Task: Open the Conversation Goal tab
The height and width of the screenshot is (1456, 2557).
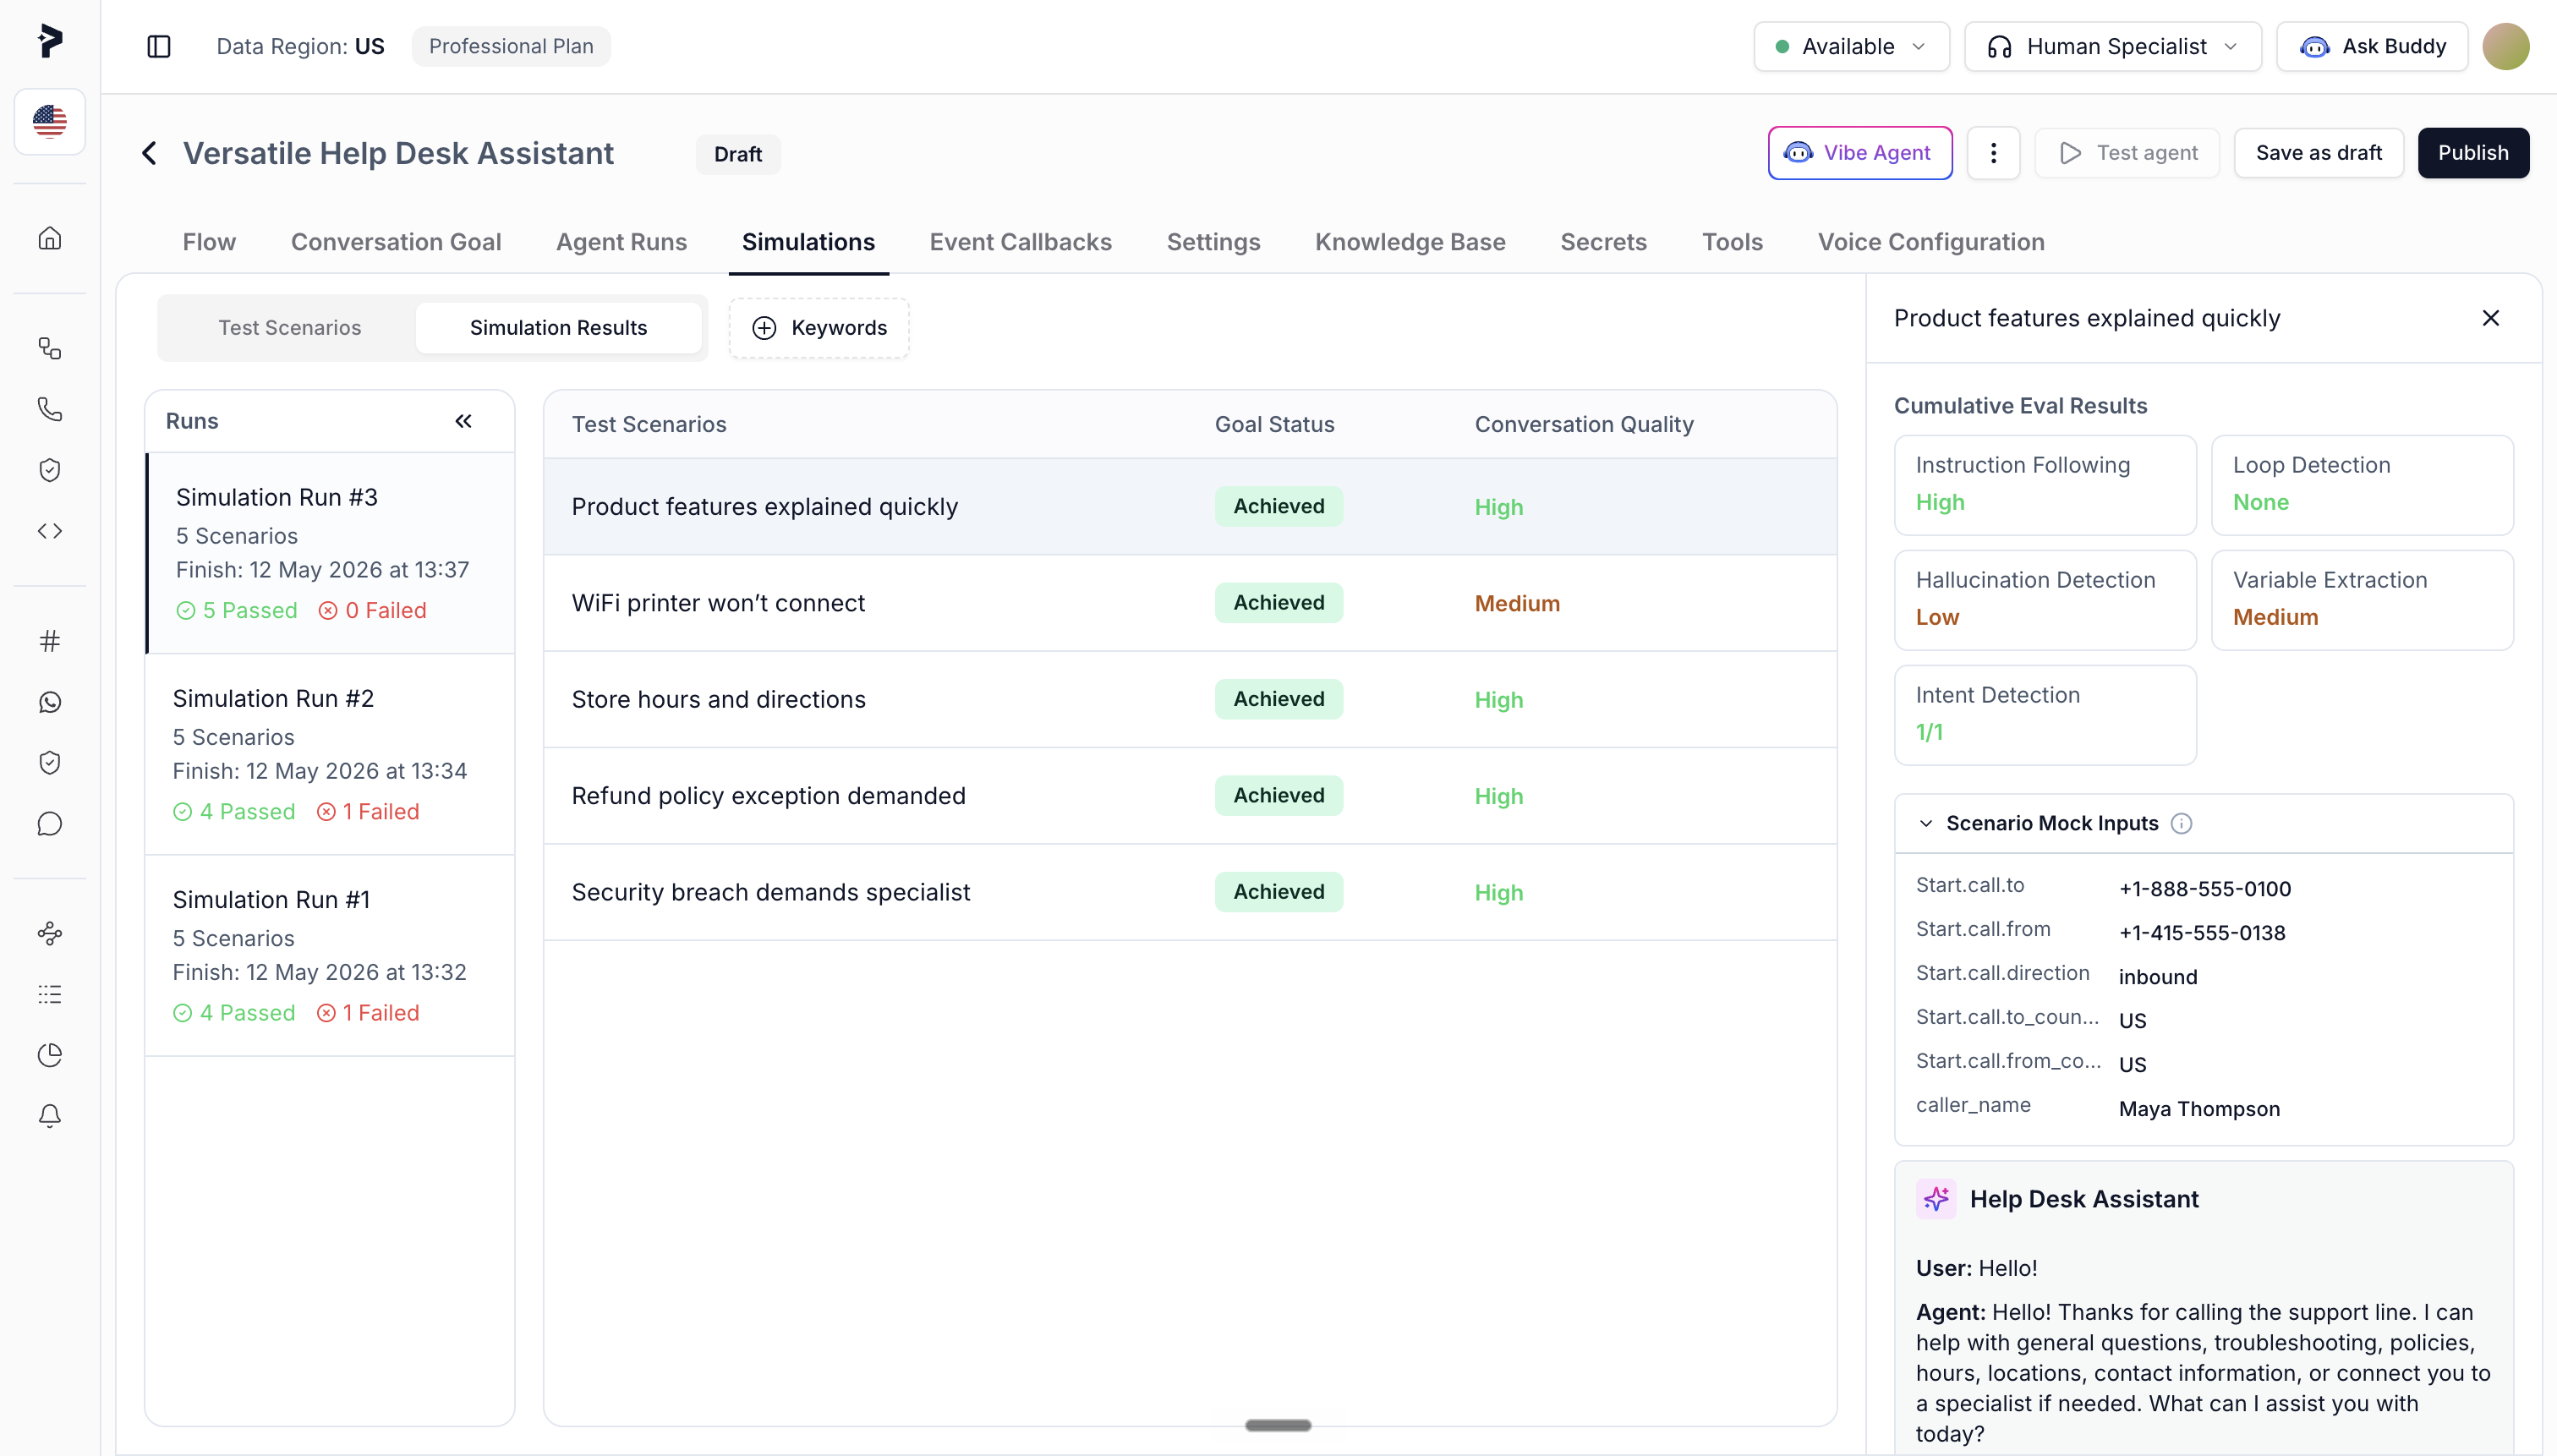Action: (x=396, y=242)
